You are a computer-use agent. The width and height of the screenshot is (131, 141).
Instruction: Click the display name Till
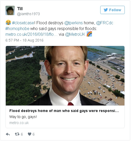coord(20,9)
